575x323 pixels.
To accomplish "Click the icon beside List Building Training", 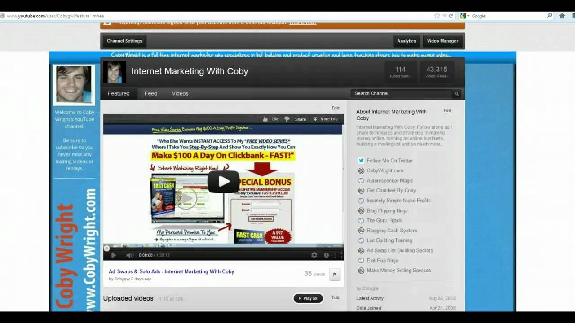I will pyautogui.click(x=361, y=240).
